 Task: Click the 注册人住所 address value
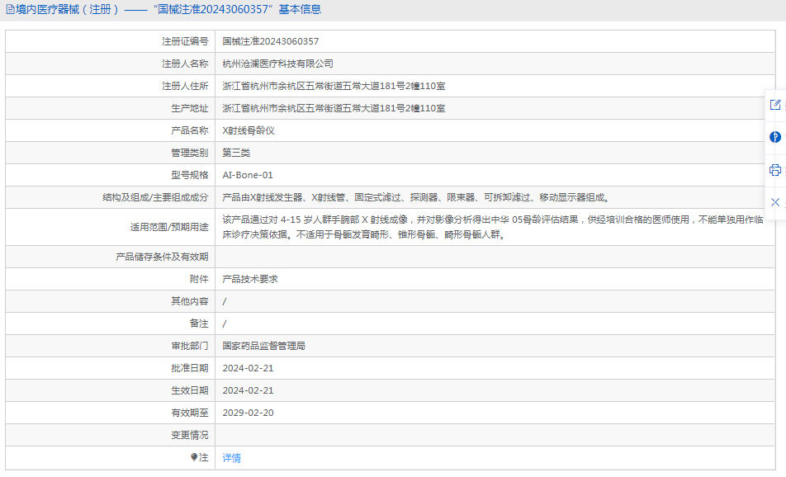334,86
